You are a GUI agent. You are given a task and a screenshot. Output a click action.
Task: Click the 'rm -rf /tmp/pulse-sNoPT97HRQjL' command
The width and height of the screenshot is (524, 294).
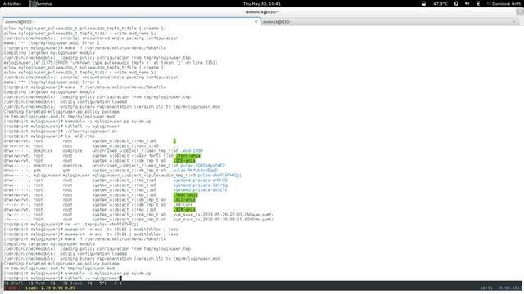[102, 225]
